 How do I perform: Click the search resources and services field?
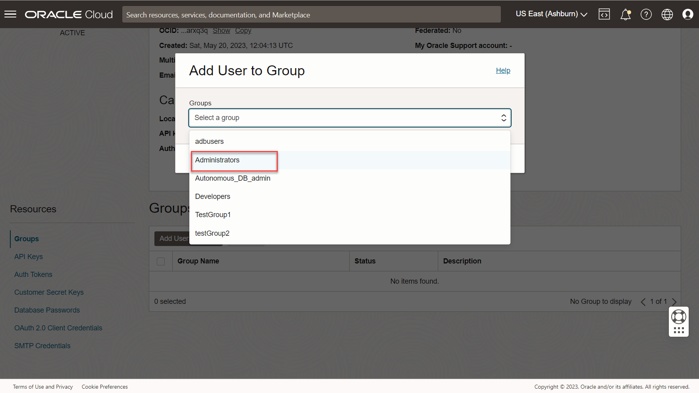(311, 15)
